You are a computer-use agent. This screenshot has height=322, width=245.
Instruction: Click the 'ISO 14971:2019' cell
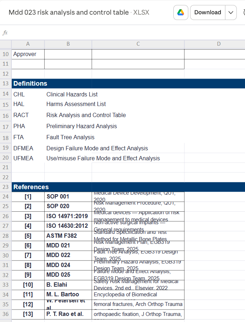(x=68, y=216)
